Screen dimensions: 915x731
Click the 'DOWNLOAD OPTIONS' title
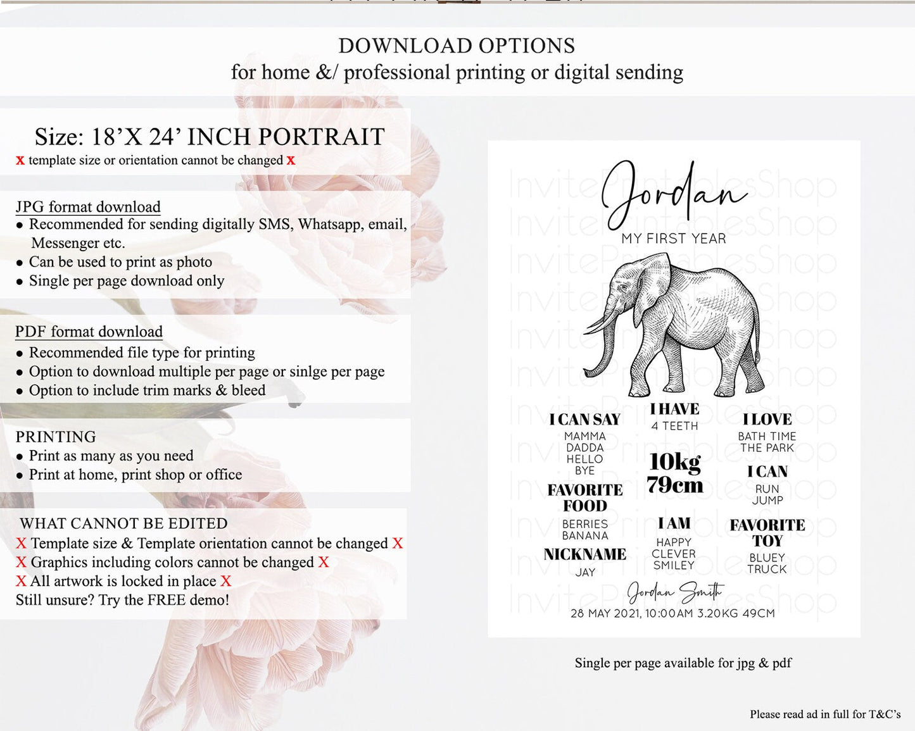pyautogui.click(x=457, y=46)
